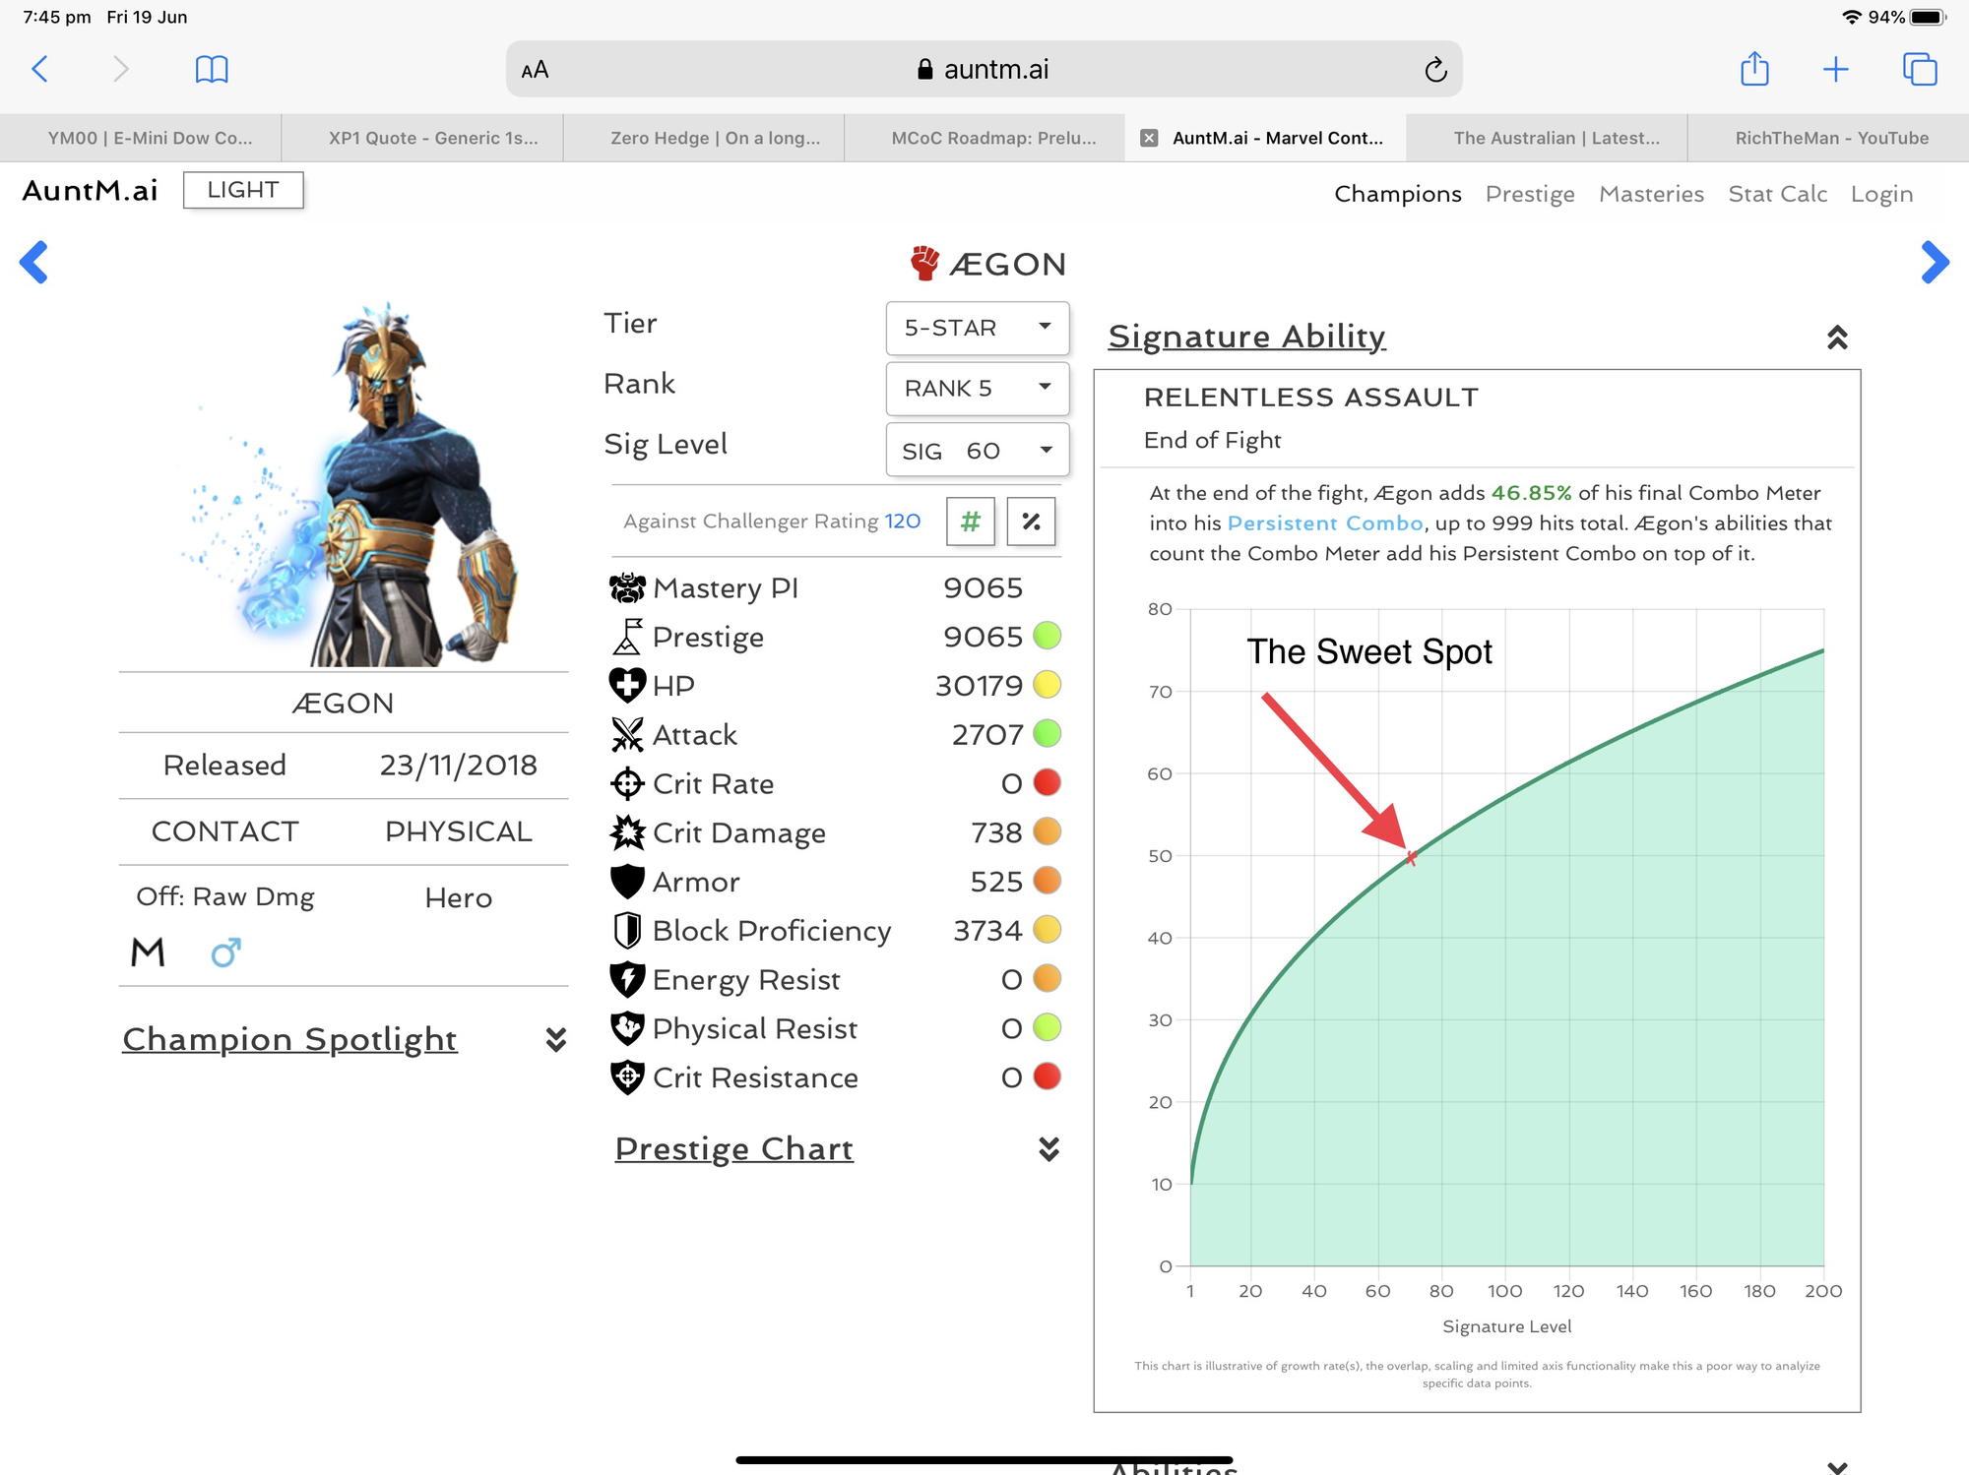Show all tabs overview icon
The height and width of the screenshot is (1475, 1969).
1919,69
